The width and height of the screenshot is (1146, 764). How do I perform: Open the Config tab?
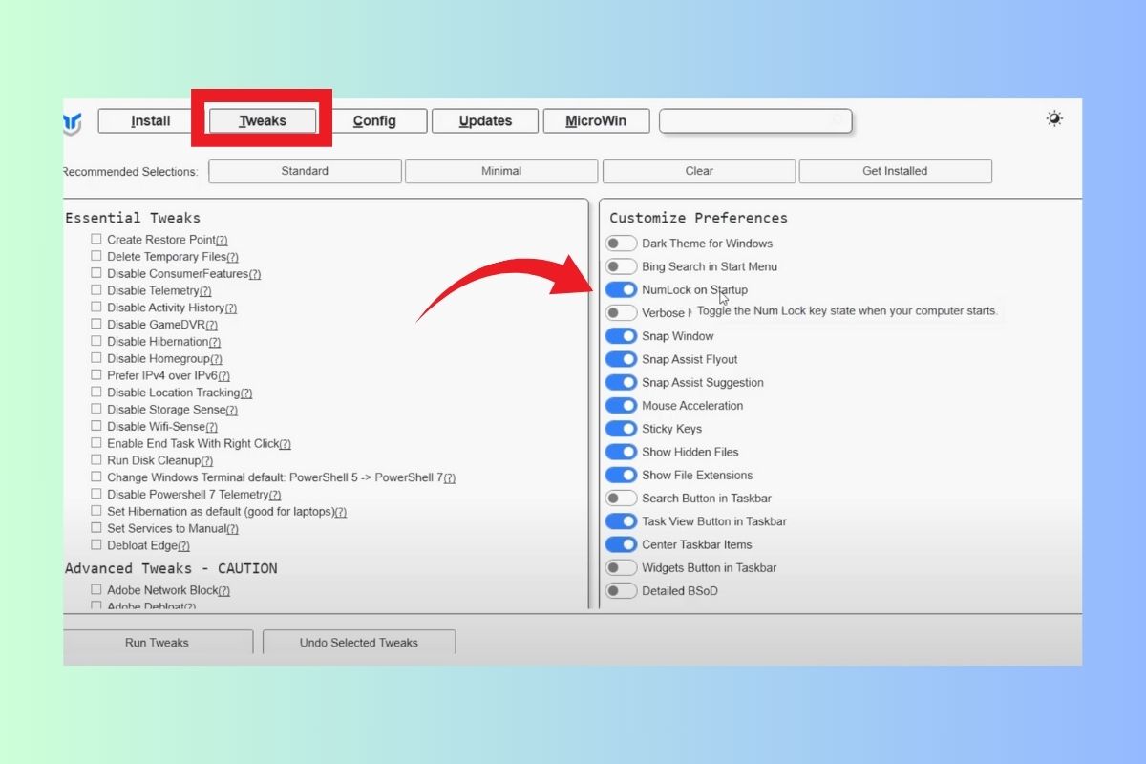[374, 121]
